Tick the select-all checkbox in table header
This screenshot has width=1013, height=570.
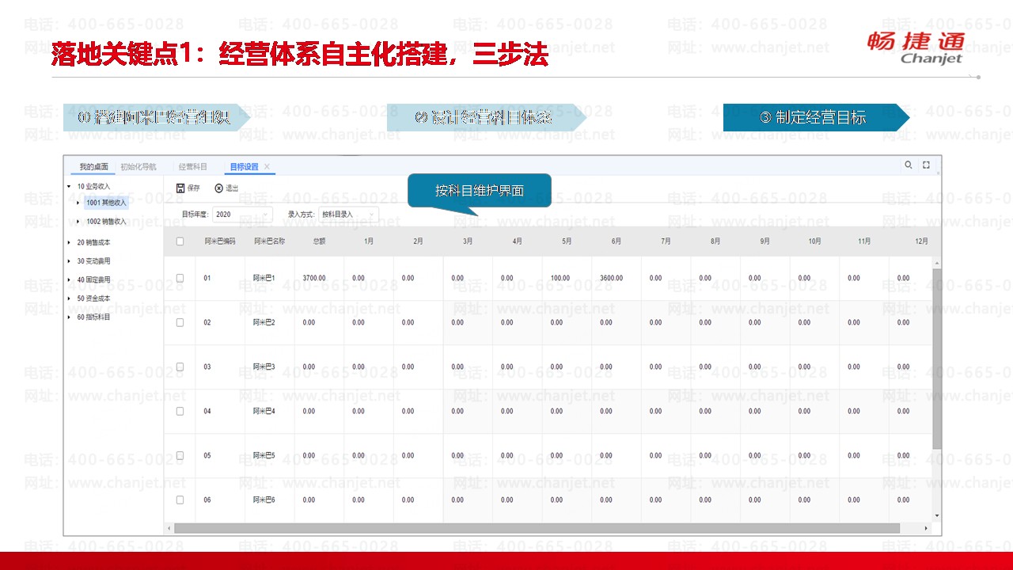pyautogui.click(x=180, y=241)
